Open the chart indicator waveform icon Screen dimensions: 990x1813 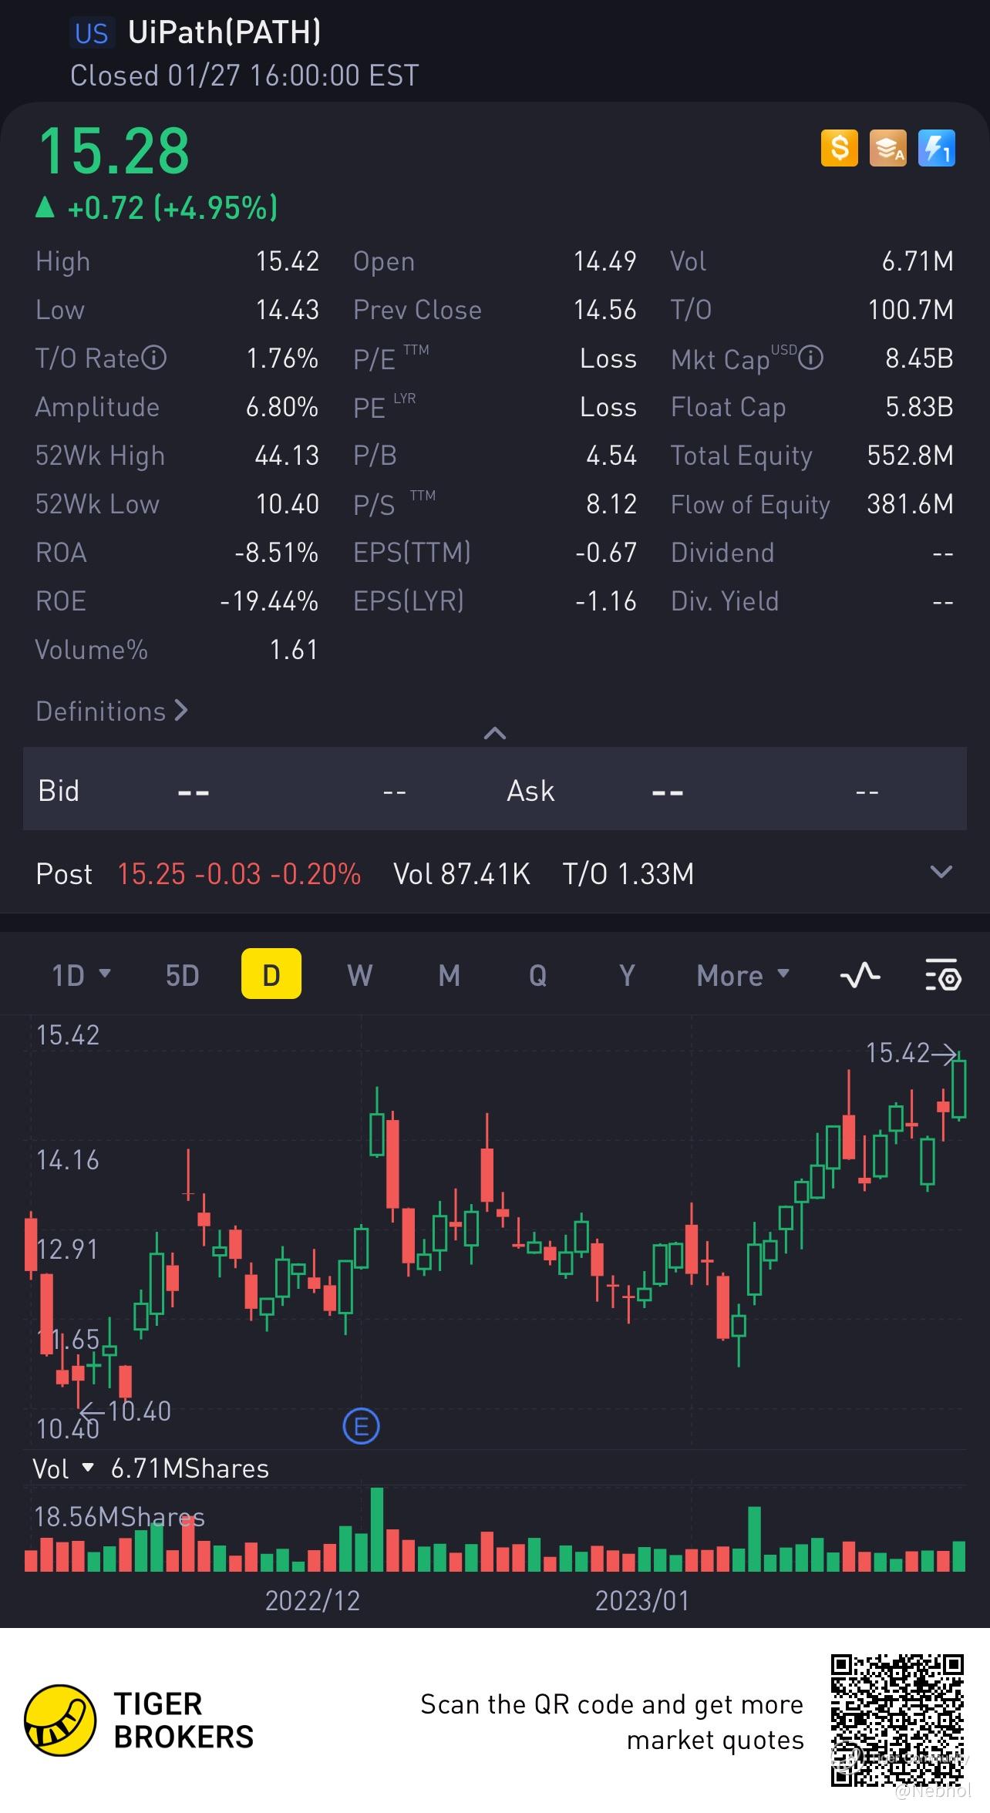(860, 975)
